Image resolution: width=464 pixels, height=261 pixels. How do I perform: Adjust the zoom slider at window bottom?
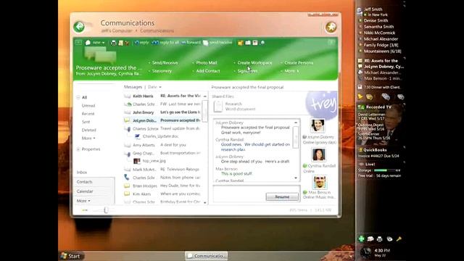(x=106, y=210)
